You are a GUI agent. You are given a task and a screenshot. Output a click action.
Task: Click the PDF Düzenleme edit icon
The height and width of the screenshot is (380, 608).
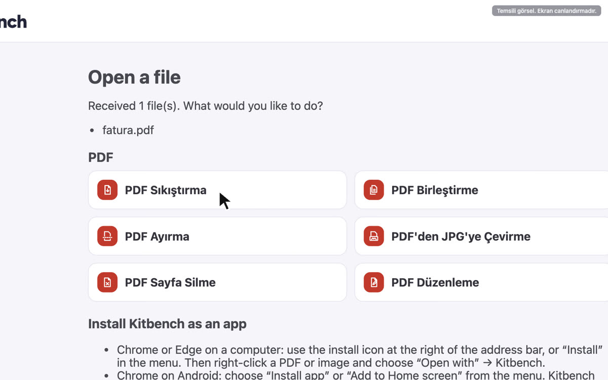tap(374, 282)
